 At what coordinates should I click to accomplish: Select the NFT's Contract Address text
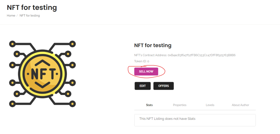185,55
